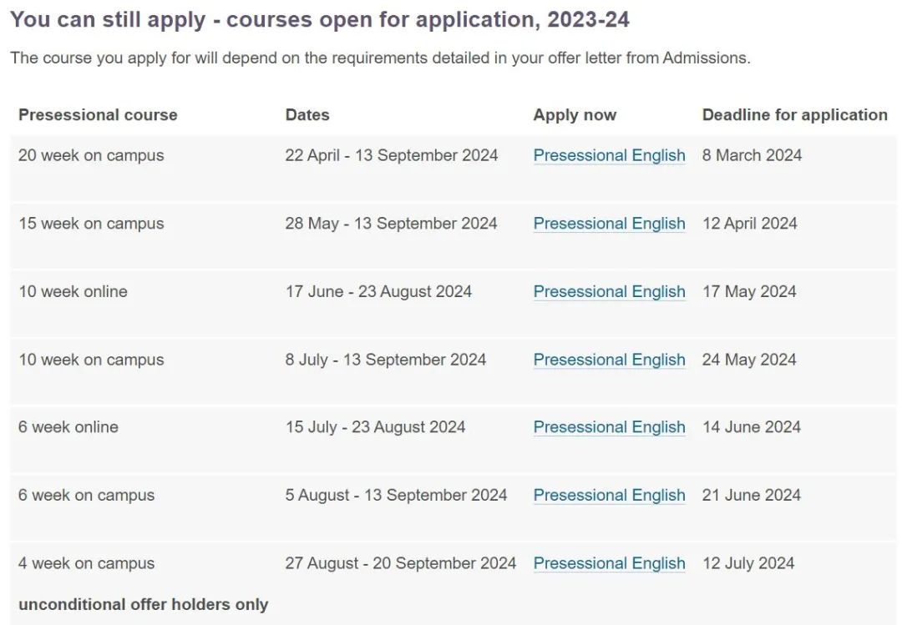902x625 pixels.
Task: Open Presessional English link for 10 week online
Action: point(609,291)
